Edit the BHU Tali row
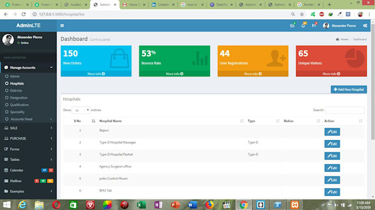The width and height of the screenshot is (375, 210). 332,192
